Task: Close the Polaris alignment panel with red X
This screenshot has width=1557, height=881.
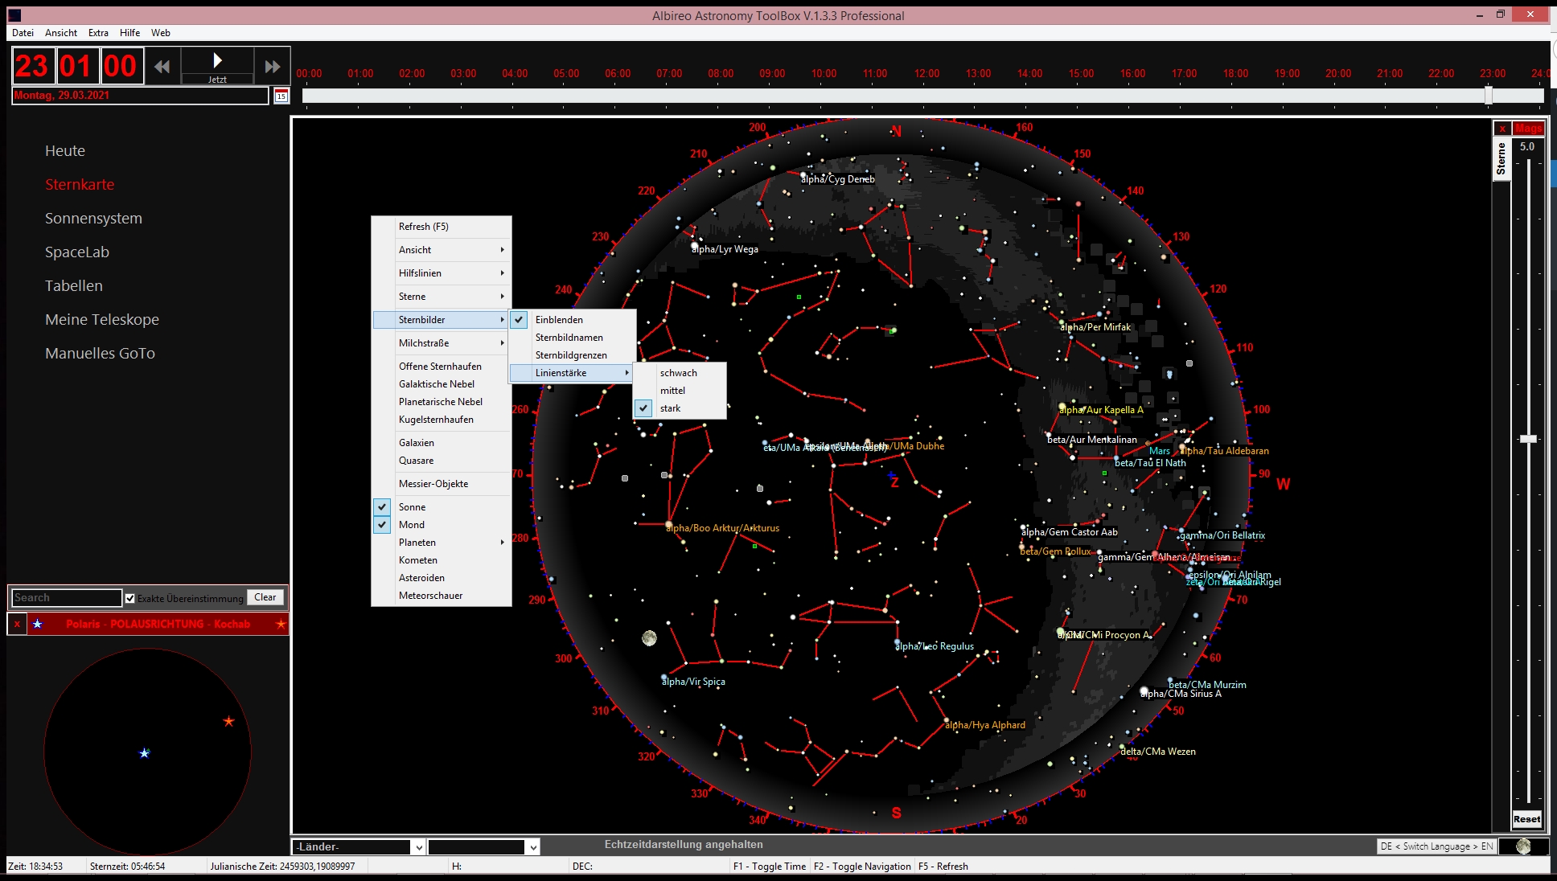Action: [17, 624]
